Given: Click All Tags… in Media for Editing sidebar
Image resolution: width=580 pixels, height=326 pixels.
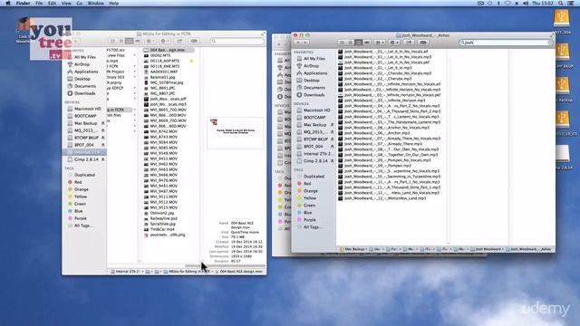Looking at the screenshot, I should point(82,225).
